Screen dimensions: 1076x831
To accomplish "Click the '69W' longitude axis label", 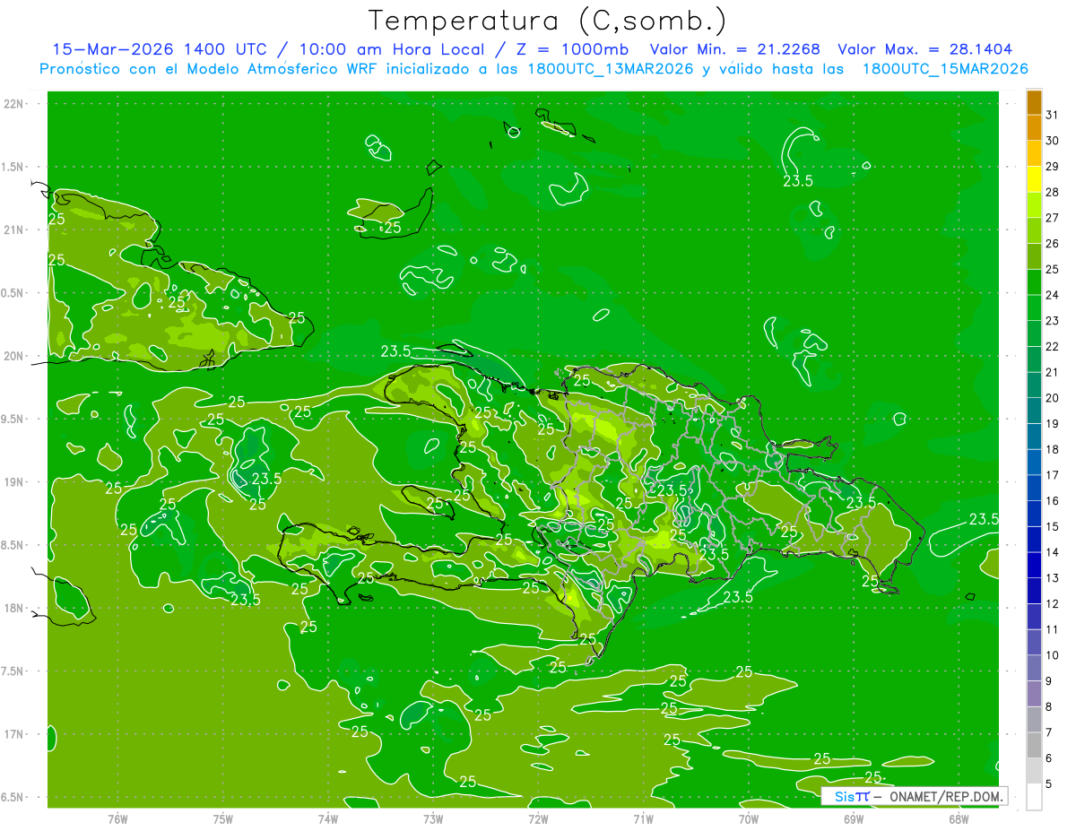I will click(854, 819).
